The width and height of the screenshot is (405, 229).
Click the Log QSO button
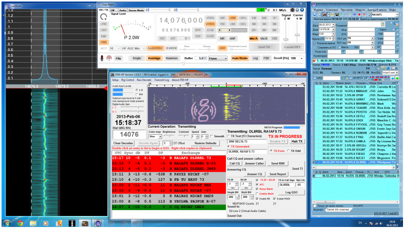[x=291, y=192]
